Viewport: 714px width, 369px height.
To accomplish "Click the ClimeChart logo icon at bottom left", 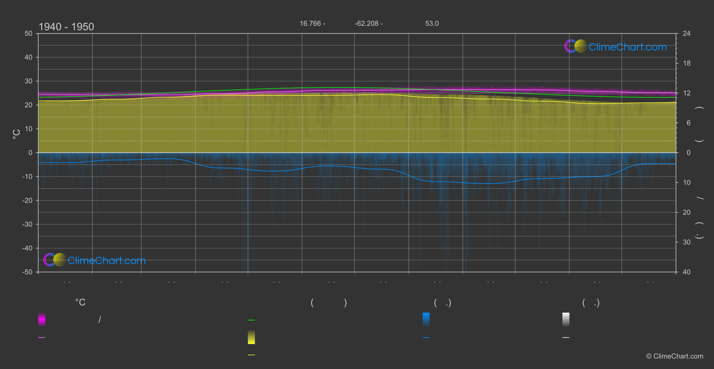I will (x=55, y=260).
